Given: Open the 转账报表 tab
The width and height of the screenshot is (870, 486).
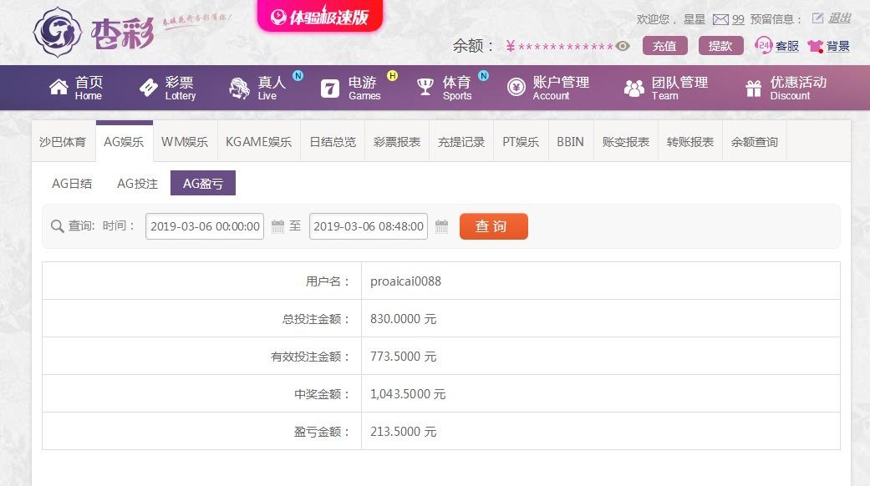Looking at the screenshot, I should pos(690,142).
